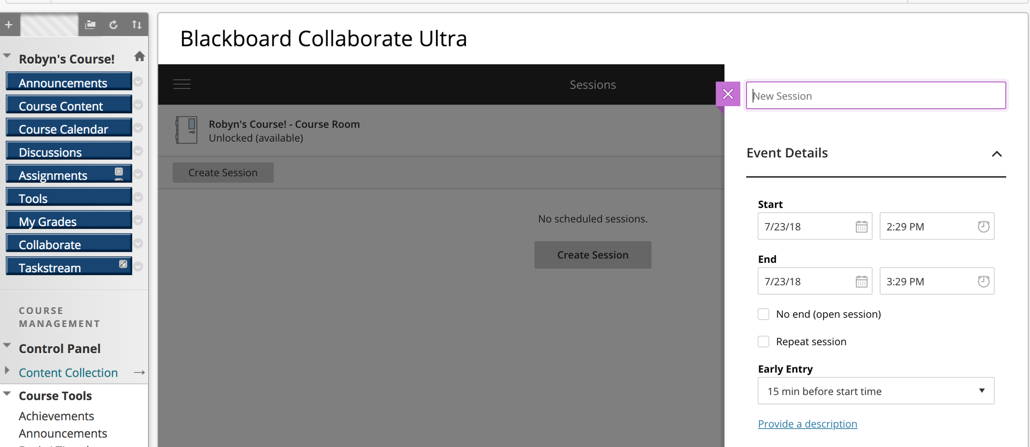Open the Early Entry dropdown
This screenshot has height=447, width=1030.
[876, 391]
